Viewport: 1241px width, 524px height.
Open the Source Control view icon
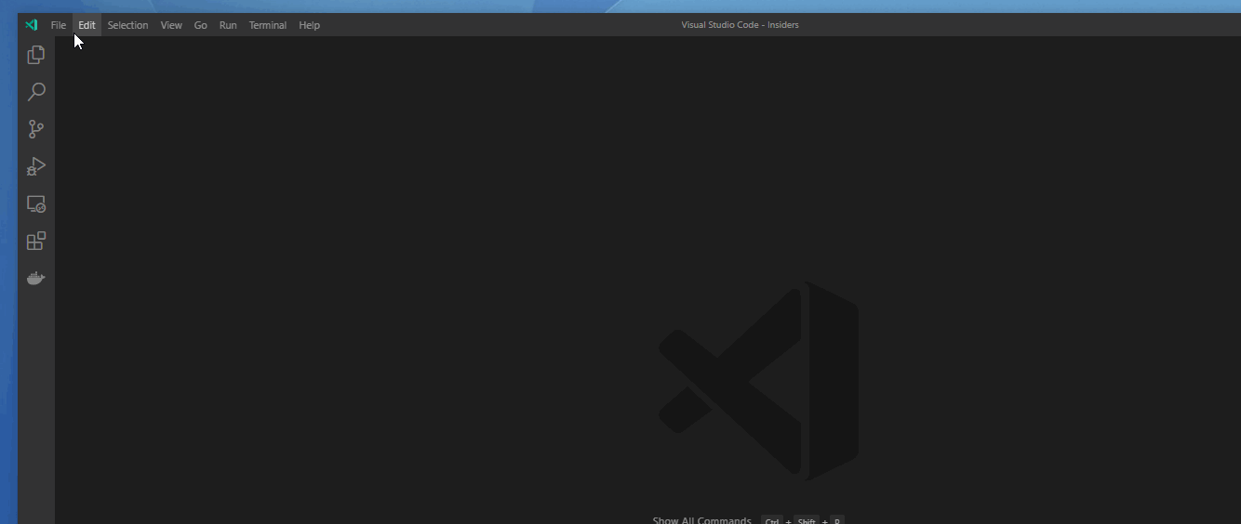coord(36,129)
